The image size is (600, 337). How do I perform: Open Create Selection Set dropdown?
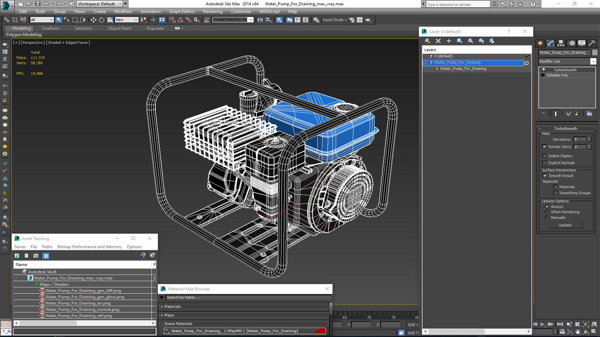pos(251,20)
